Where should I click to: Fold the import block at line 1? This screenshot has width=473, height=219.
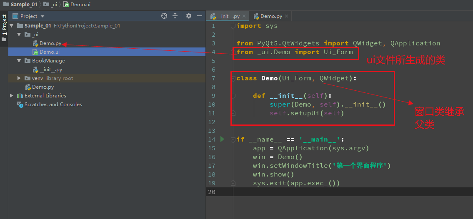(x=233, y=26)
